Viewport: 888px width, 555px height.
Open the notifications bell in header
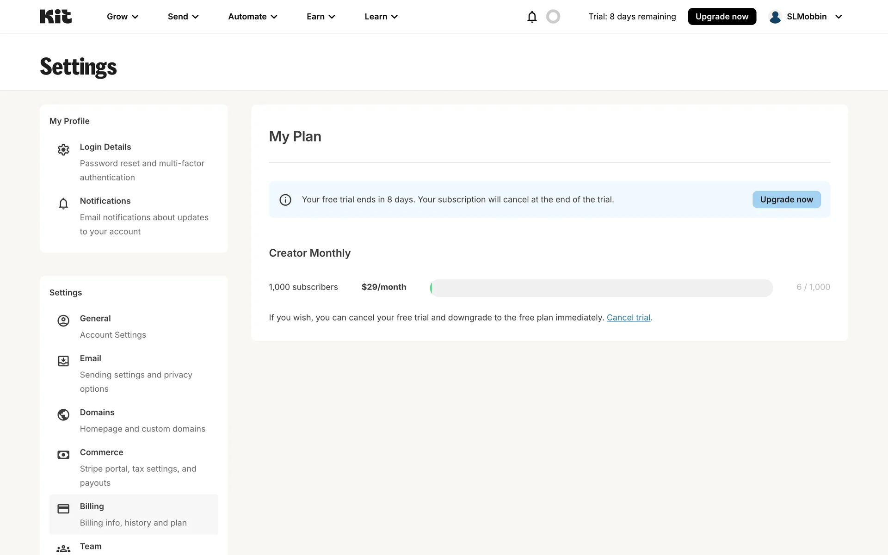click(532, 17)
